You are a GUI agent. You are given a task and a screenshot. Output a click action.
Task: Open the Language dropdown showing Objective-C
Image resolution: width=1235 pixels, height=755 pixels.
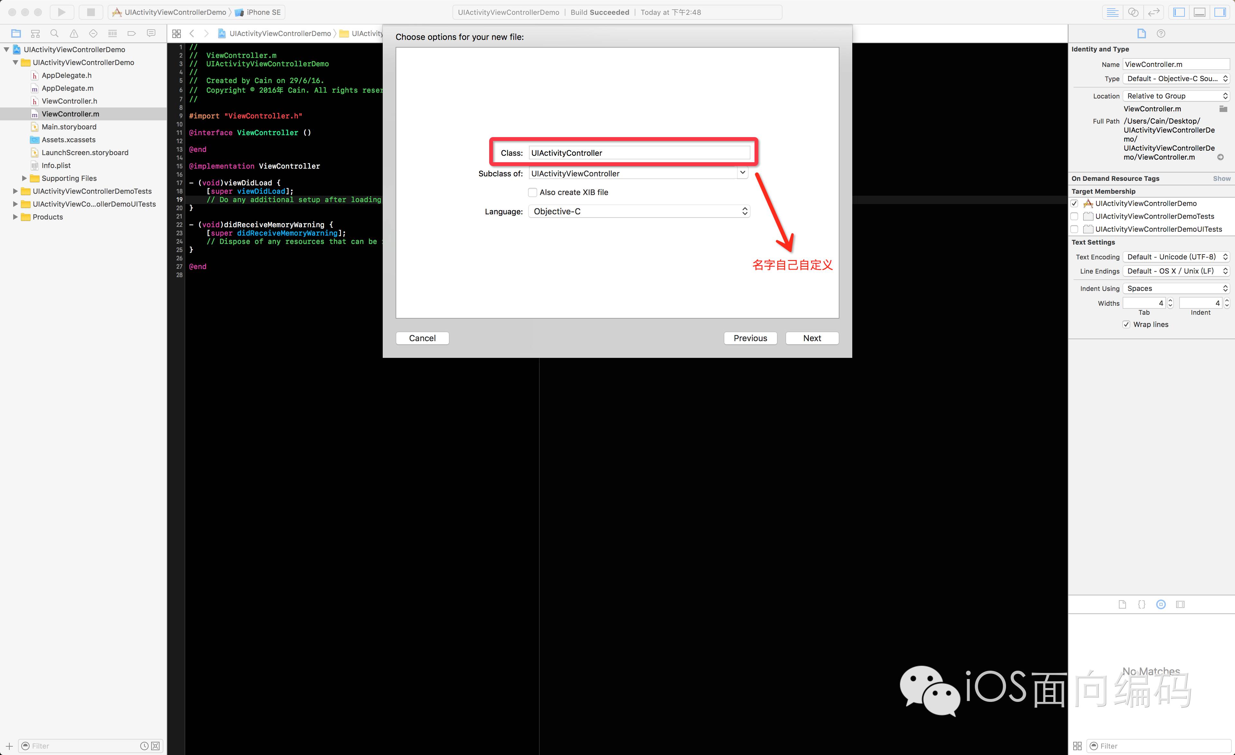(639, 211)
